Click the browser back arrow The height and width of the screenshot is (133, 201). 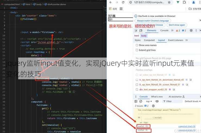(x=111, y=2)
